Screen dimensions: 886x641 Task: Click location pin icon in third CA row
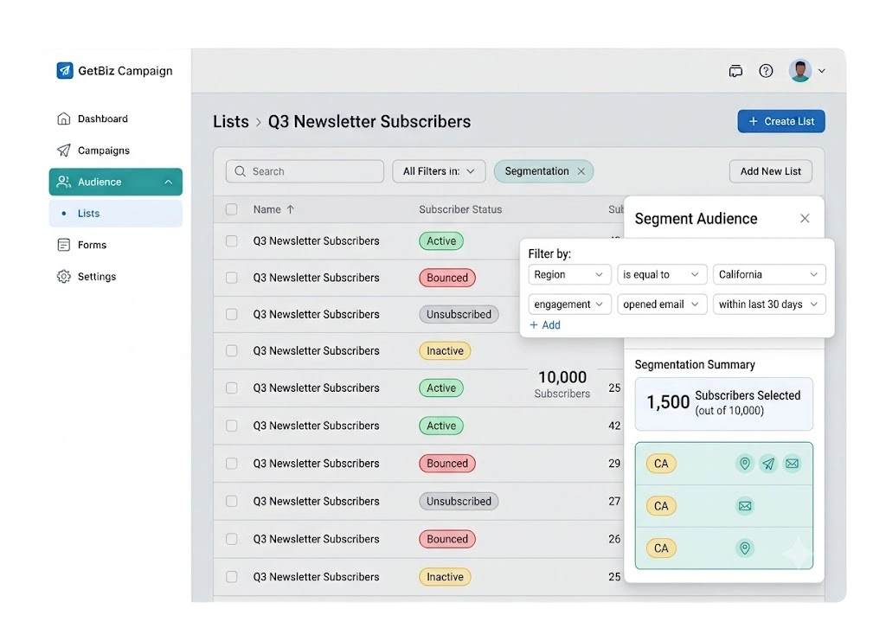click(x=745, y=548)
